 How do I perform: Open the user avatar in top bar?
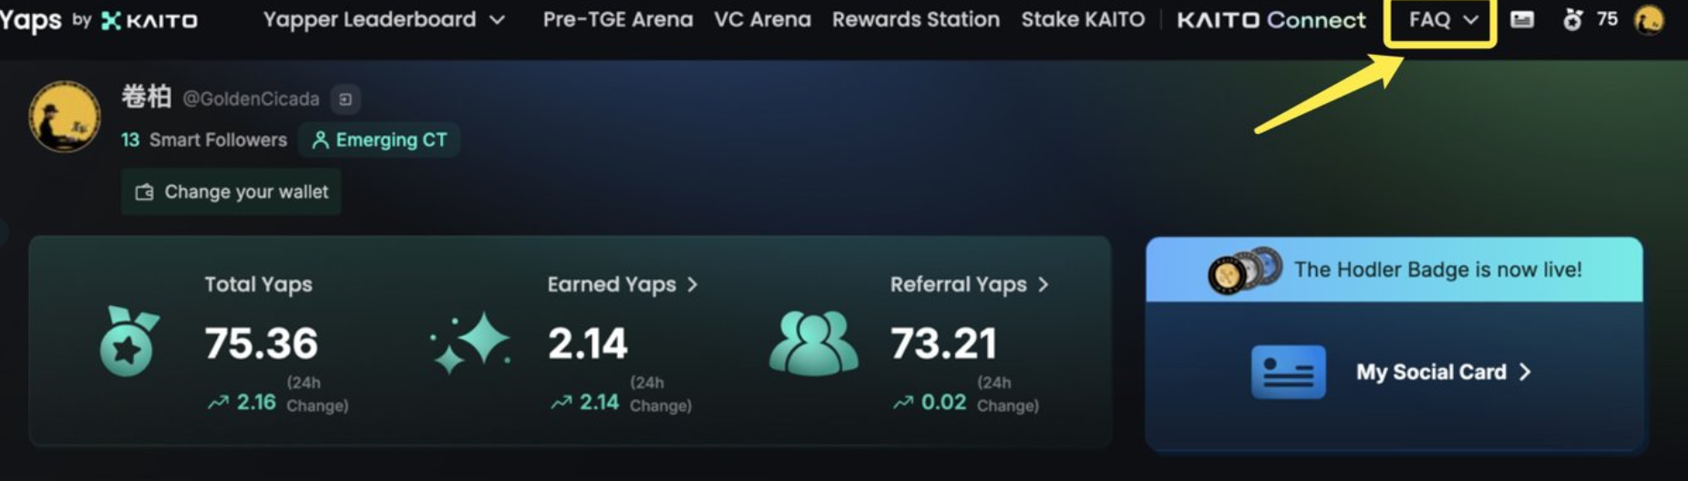coord(1648,19)
